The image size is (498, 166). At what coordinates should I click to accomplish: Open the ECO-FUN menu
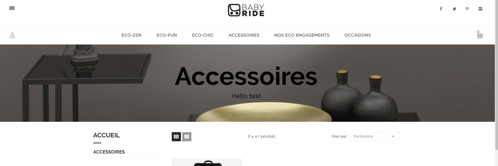coord(167,35)
